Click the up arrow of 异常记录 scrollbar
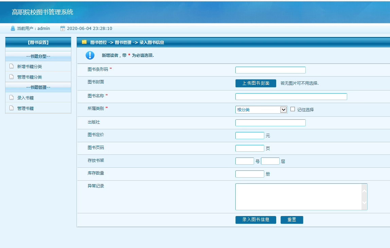The image size is (390, 248). point(365,191)
